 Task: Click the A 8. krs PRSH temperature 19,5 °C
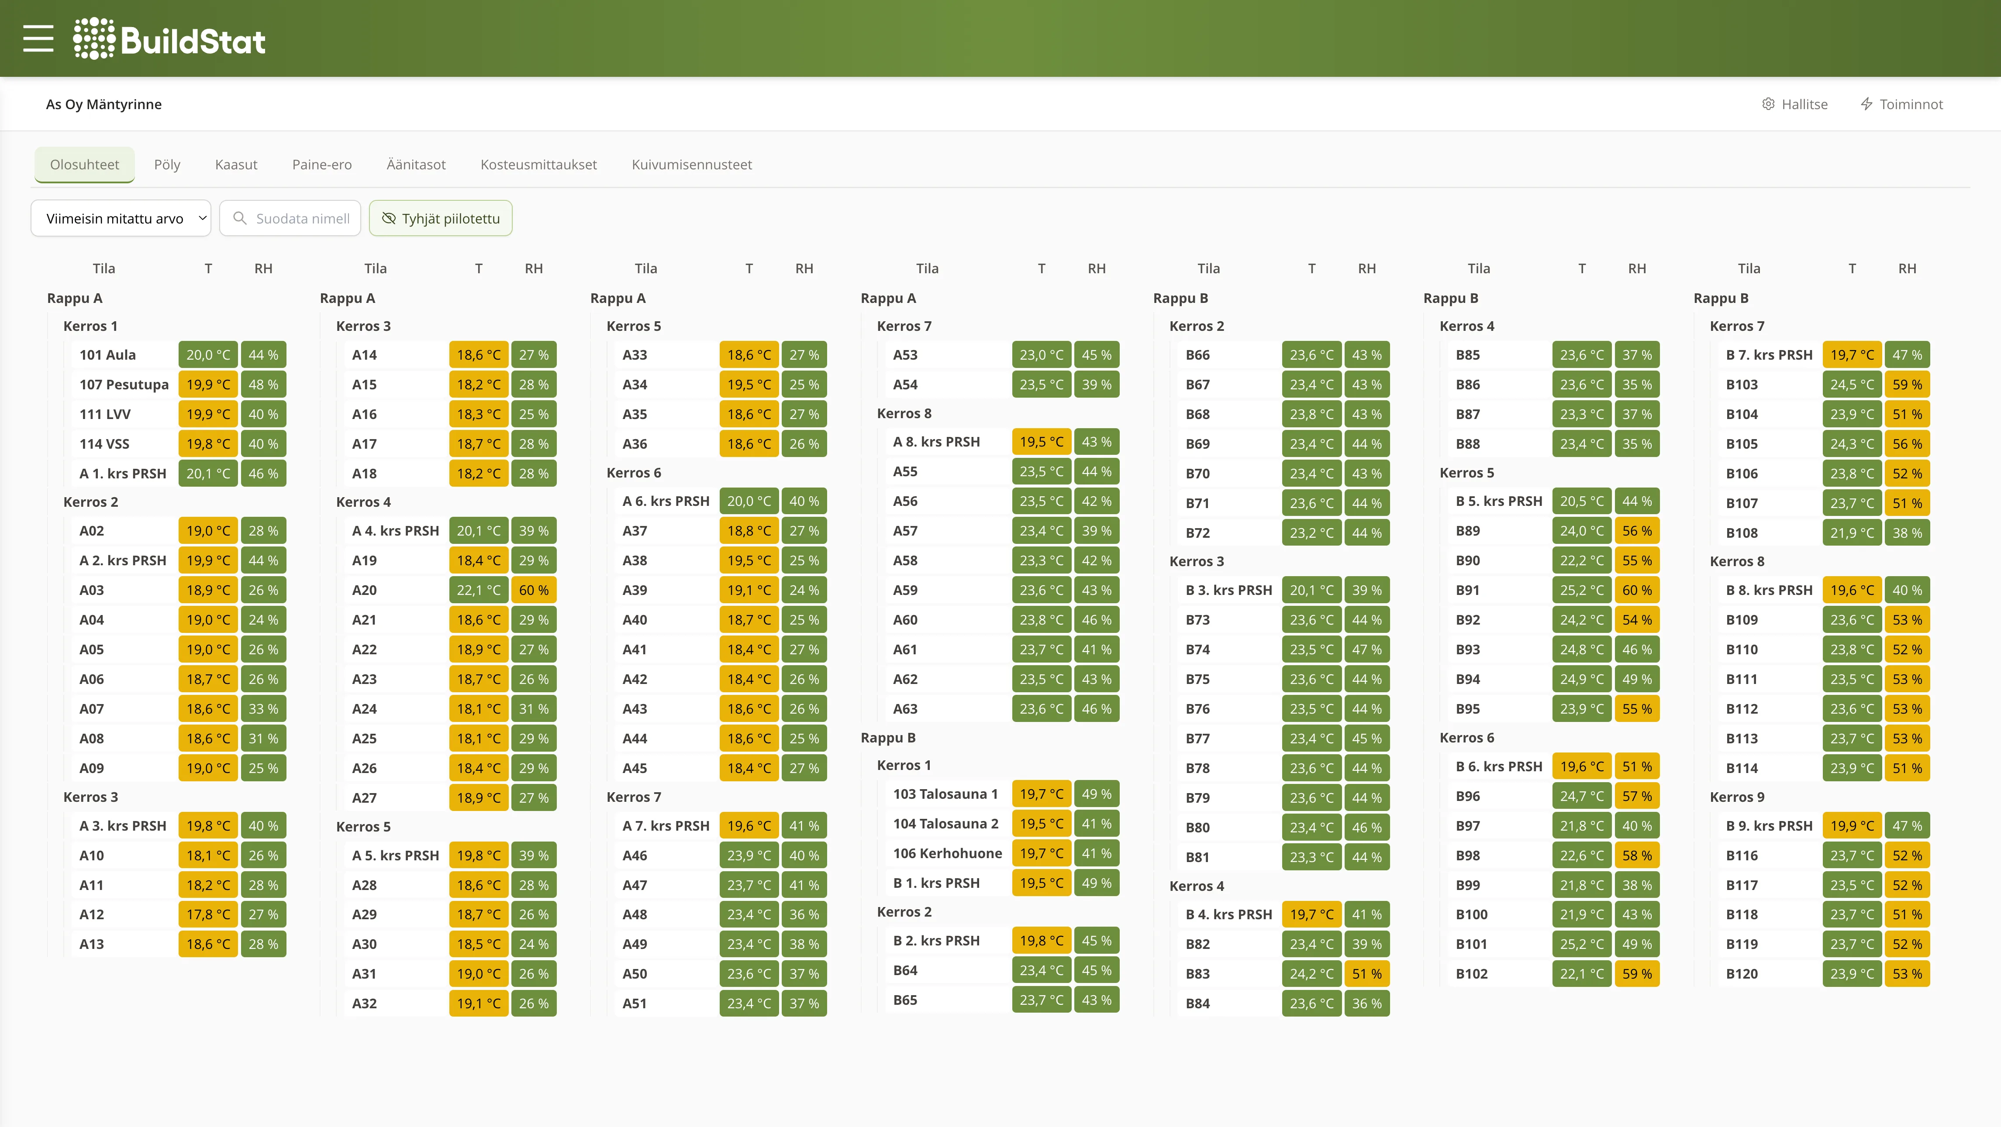tap(1042, 442)
